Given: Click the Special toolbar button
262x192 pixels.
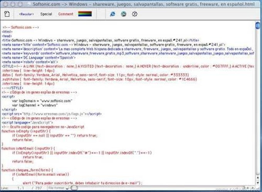Looking at the screenshot, I should coord(46,14).
